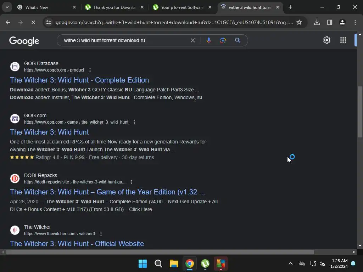Close the What's New tab
Viewport: 363px width, 272px height.
click(74, 7)
